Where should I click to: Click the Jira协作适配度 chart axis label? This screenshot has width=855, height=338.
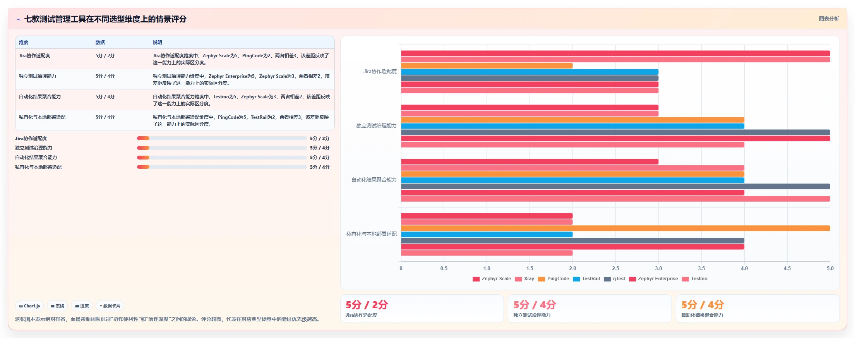point(380,72)
